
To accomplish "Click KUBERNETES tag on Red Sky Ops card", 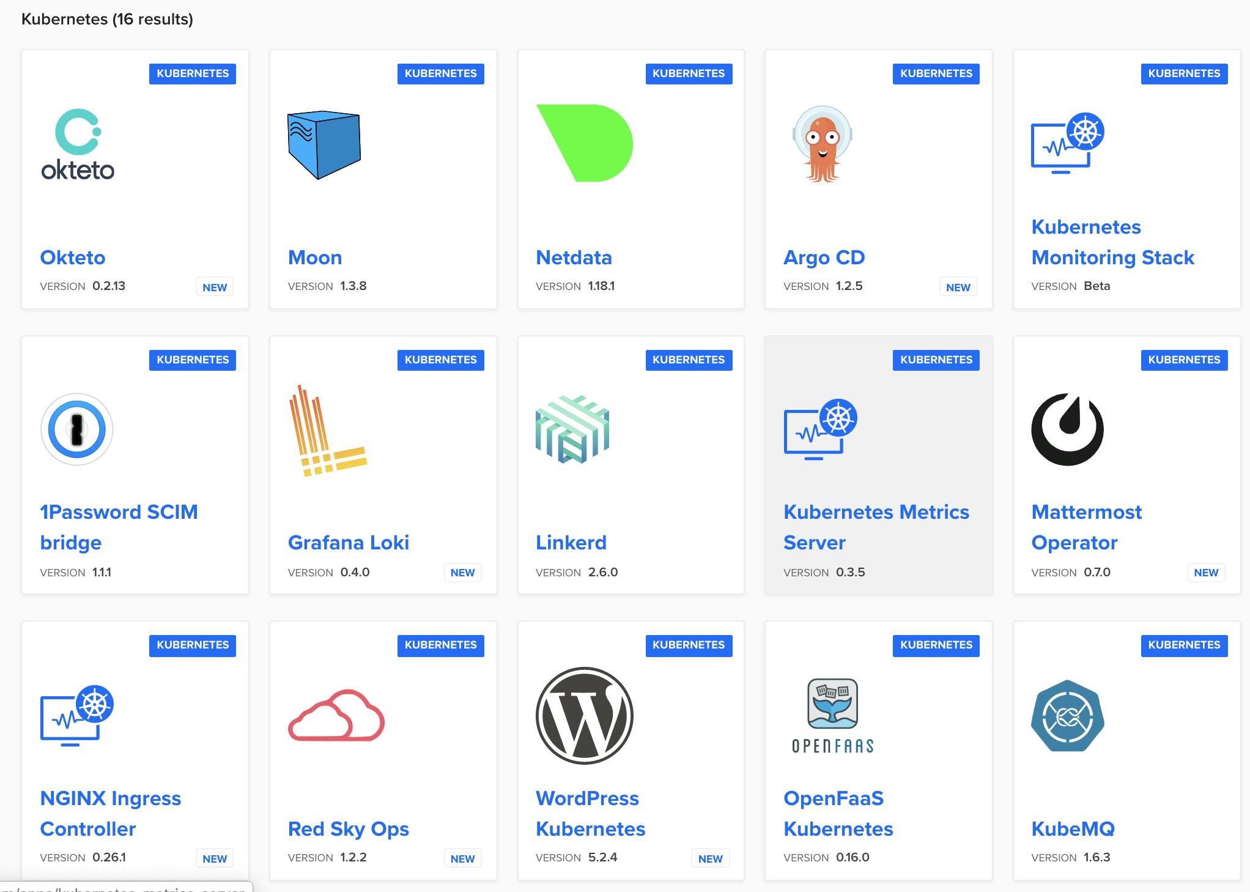I will [441, 645].
